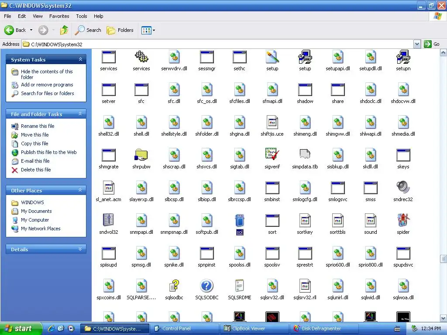Select the sortkey file icon

[x=305, y=221]
